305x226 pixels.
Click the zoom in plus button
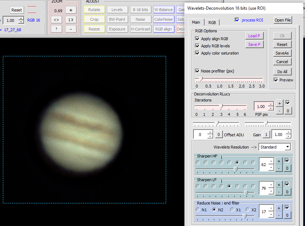click(x=71, y=10)
